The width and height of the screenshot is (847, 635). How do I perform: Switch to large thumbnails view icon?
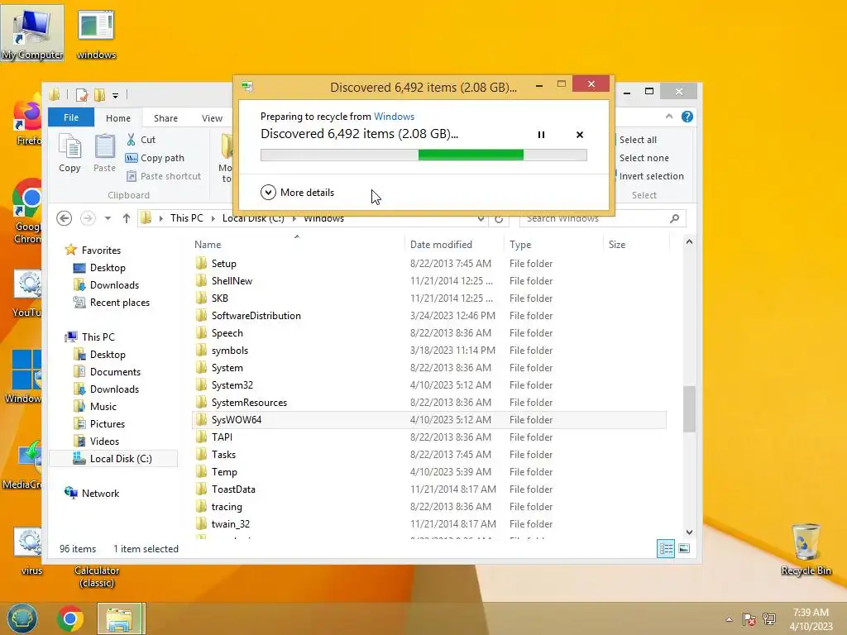pos(684,549)
